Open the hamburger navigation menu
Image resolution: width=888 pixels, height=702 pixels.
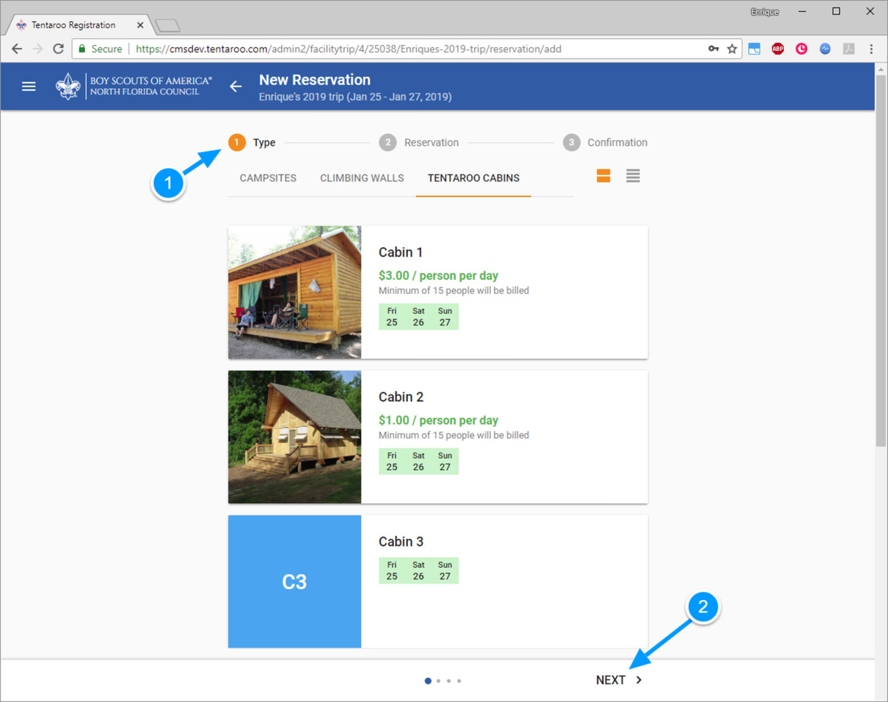click(x=28, y=86)
